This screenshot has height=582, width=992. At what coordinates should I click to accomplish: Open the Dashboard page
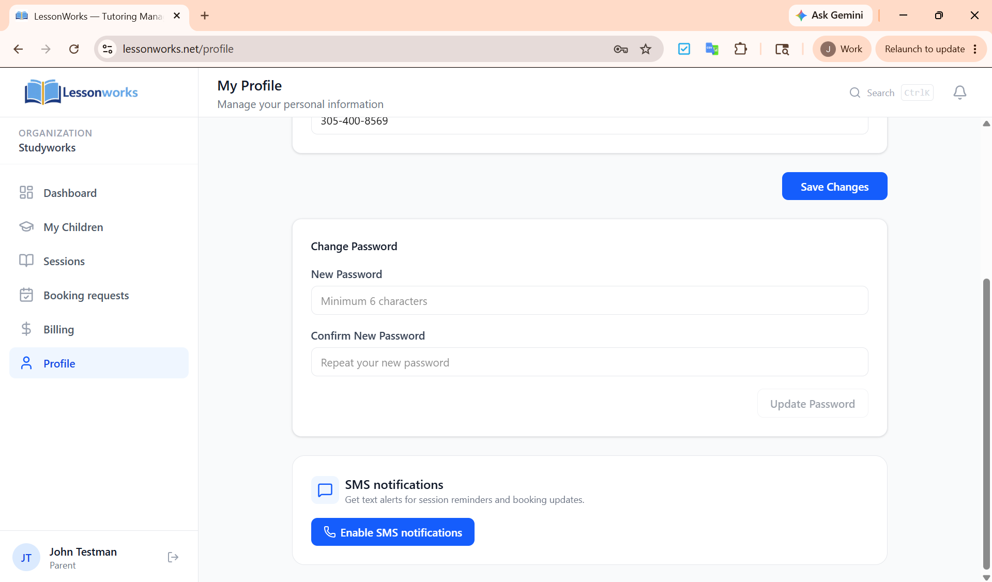tap(99, 193)
